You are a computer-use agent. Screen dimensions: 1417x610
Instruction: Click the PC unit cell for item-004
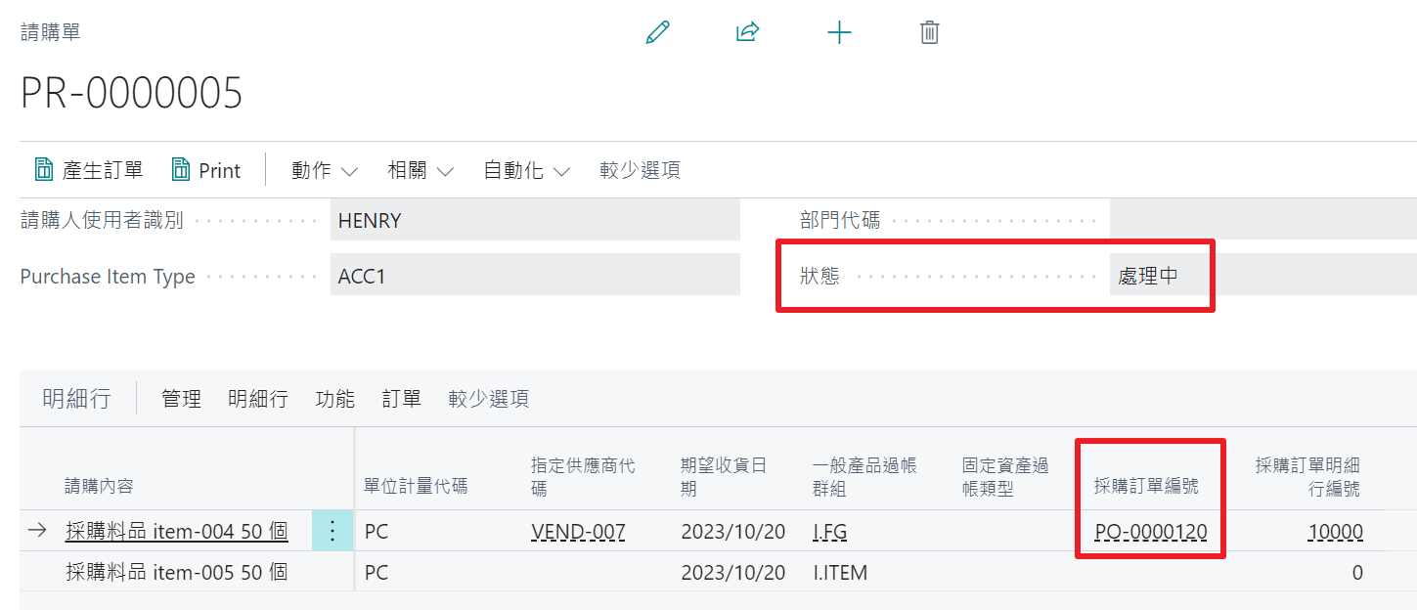tap(377, 532)
